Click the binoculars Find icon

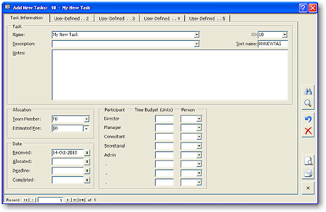[308, 92]
